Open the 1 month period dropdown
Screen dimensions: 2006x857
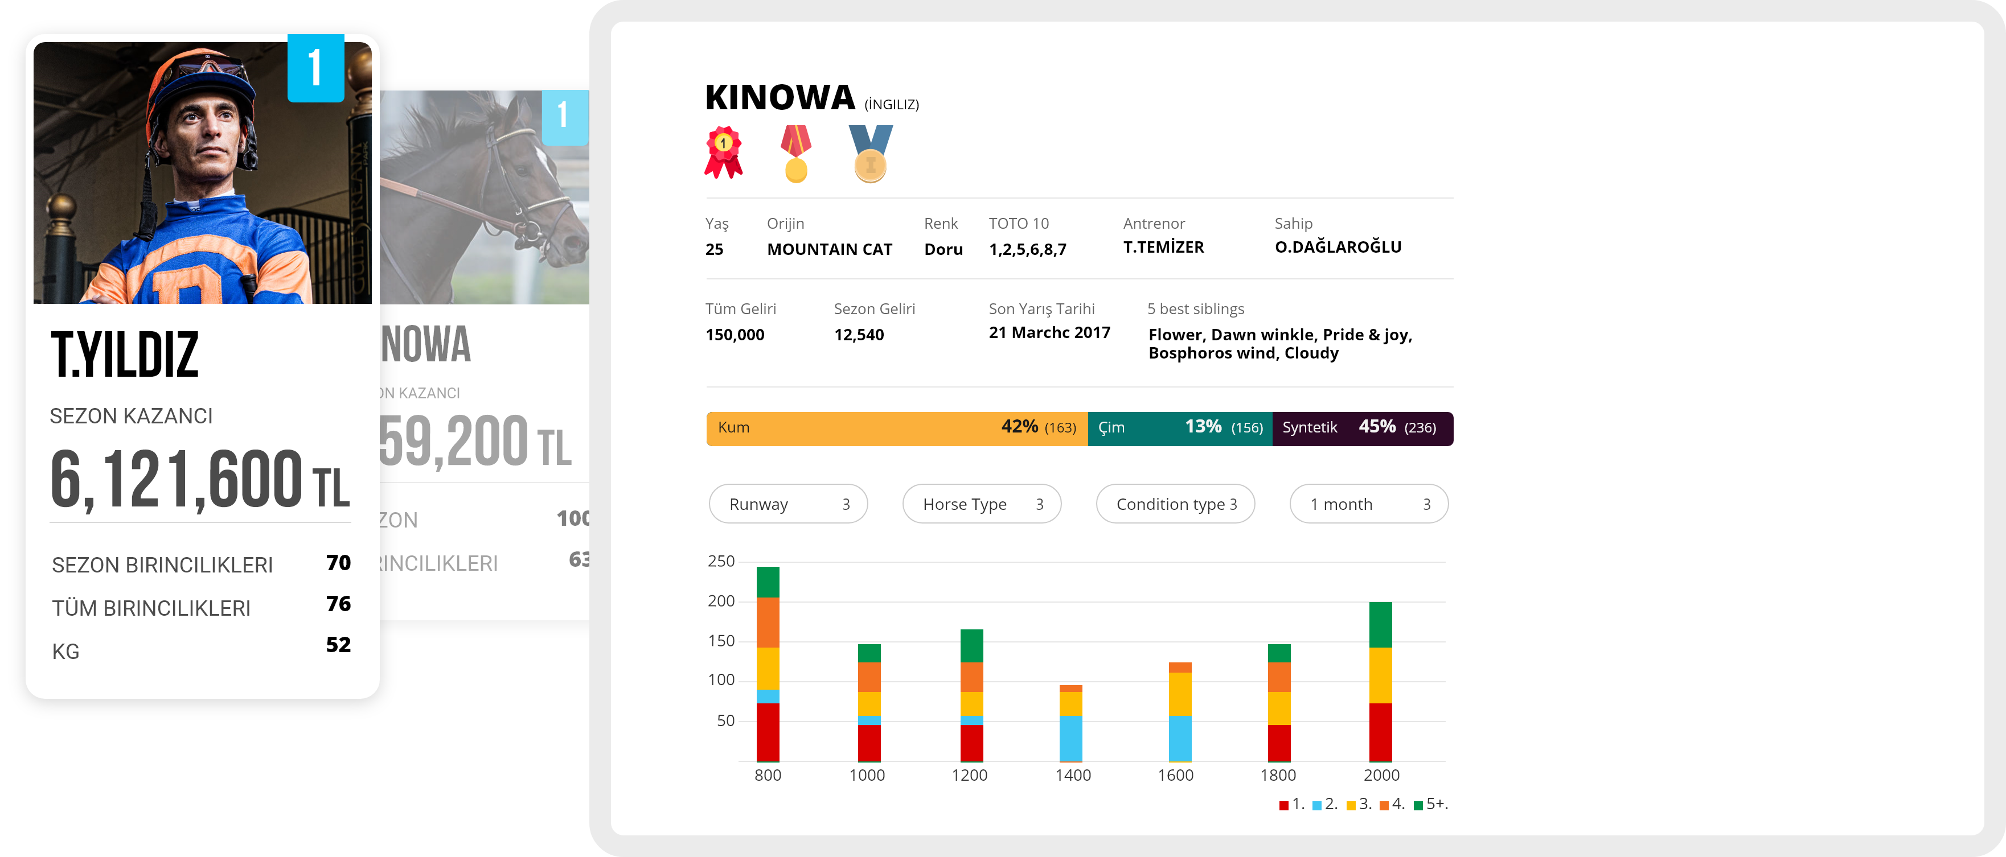[1368, 504]
